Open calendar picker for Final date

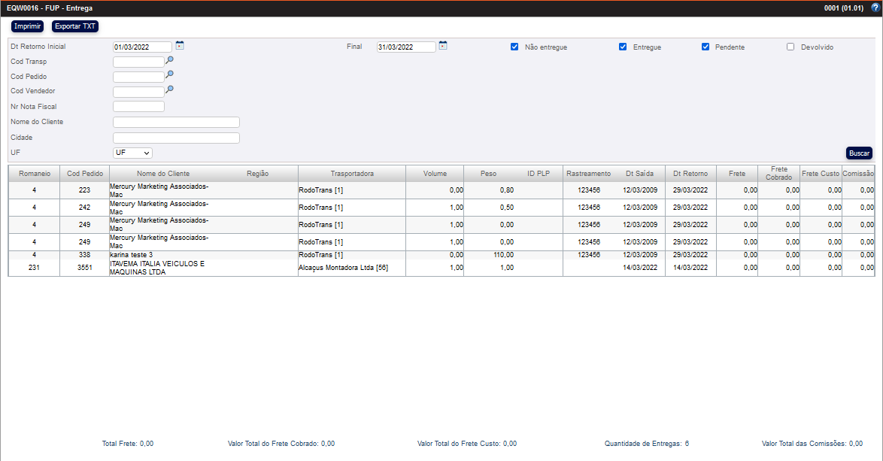click(443, 46)
